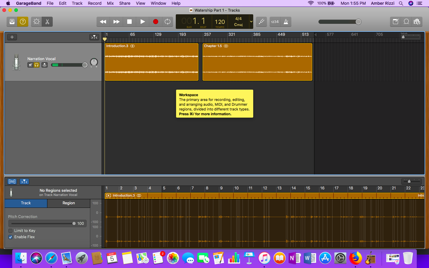Uncheck the Enable Flex checkbox

[10, 237]
